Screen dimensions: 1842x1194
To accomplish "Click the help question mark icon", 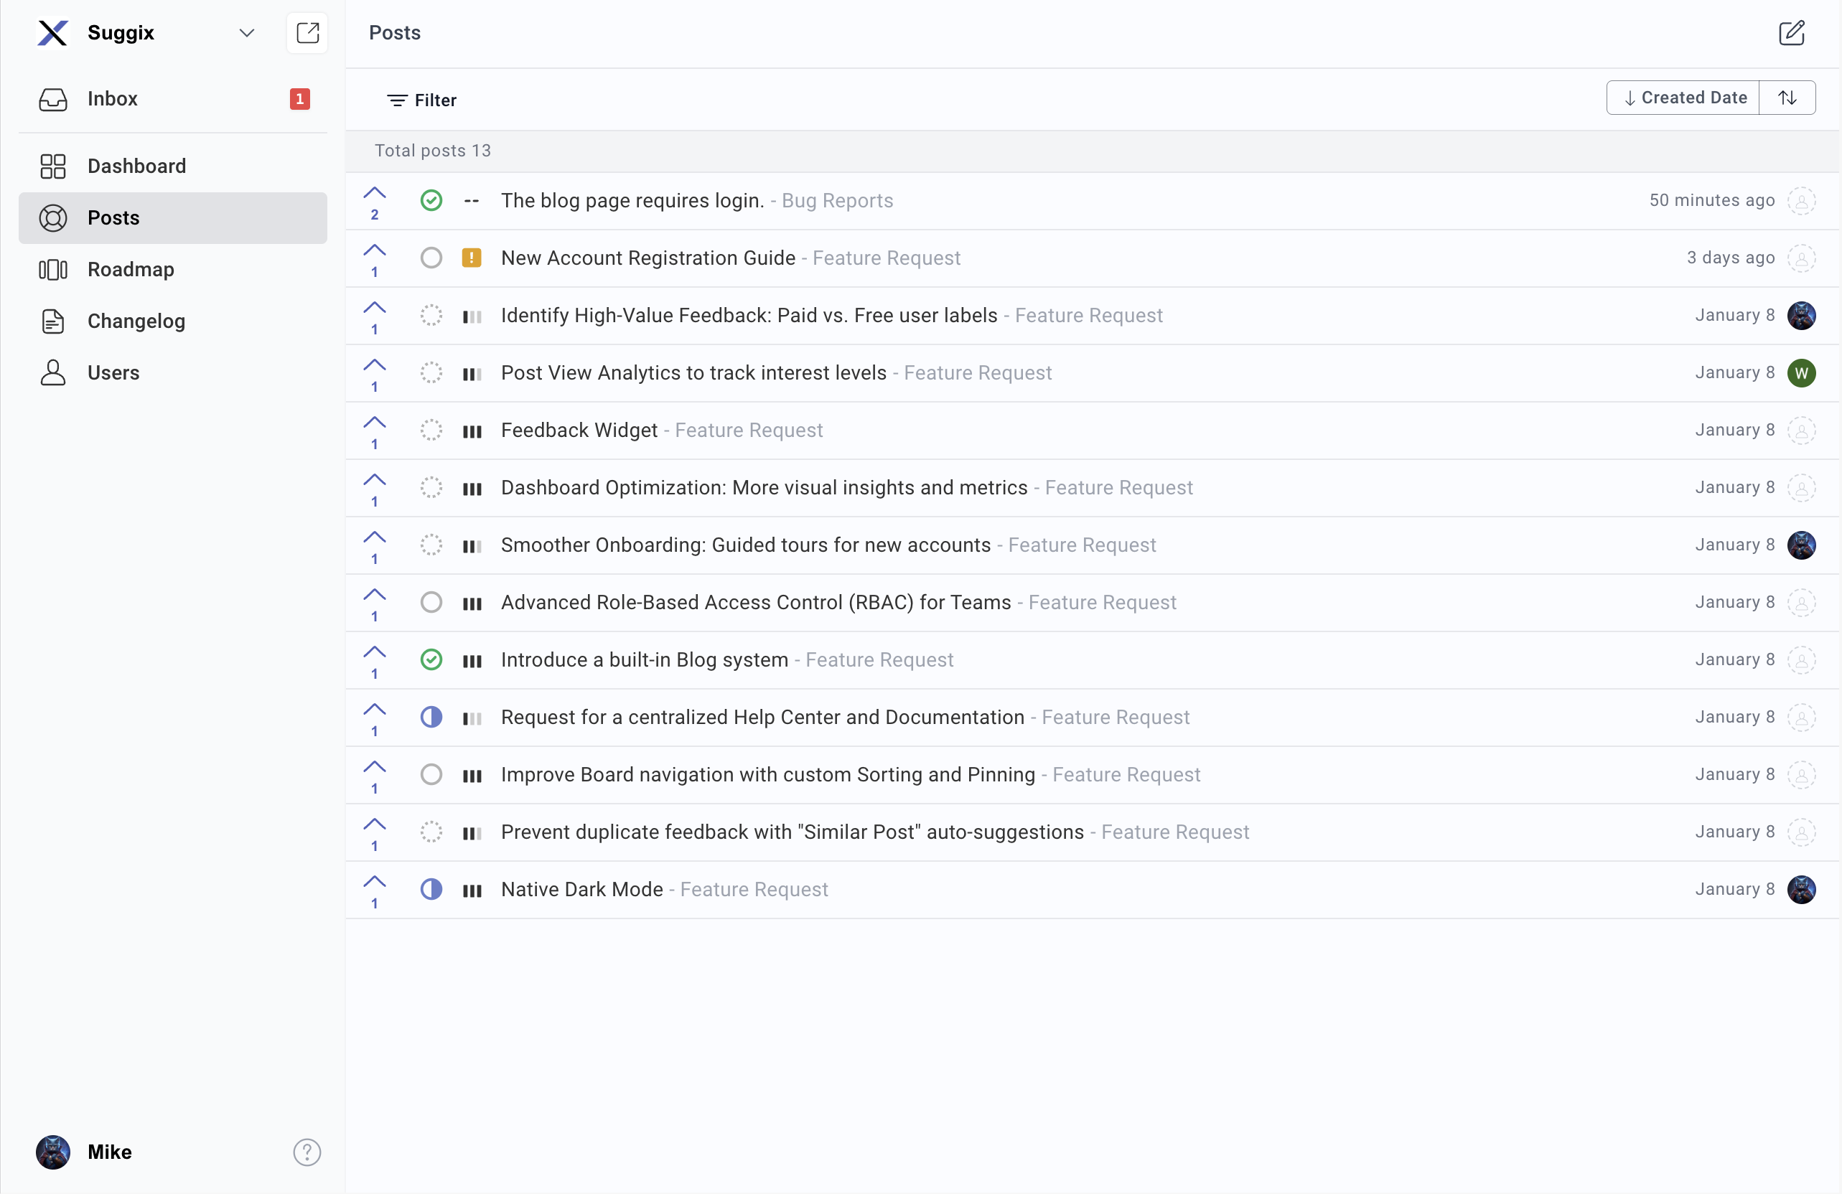I will pos(307,1152).
